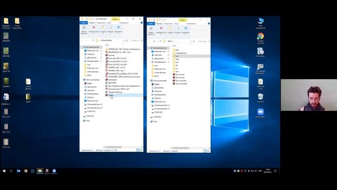Screen dimensions: 337x190
Task: Go up one folder in the right фото window
Action: click(x=160, y=41)
